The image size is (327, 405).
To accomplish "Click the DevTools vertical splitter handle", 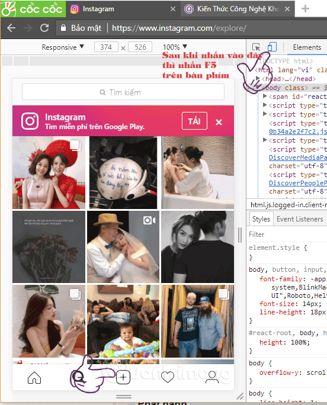I will coord(240,235).
